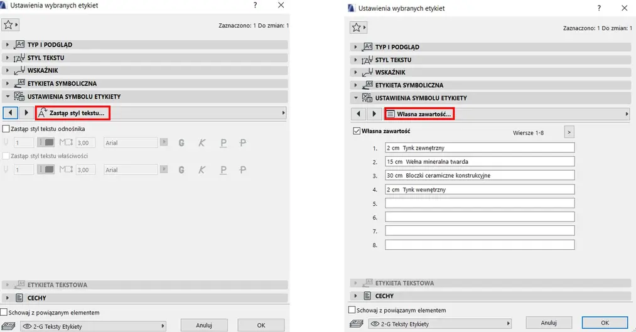The image size is (636, 332).
Task: Edit row 3 field Bloczki ceramiczne konstrukcyjne
Action: point(480,176)
